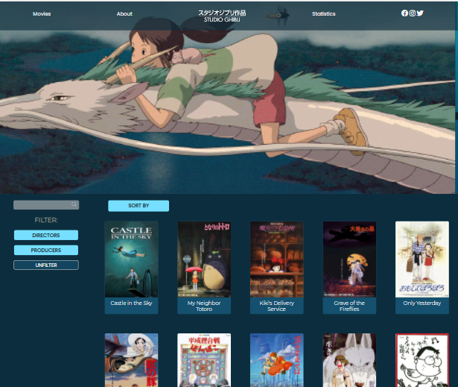Screen dimensions: 458x387
Task: Open the Facebook social icon
Action: click(404, 13)
